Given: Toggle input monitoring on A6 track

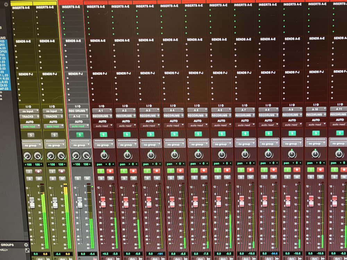Looking at the screenshot, I should click(218, 170).
